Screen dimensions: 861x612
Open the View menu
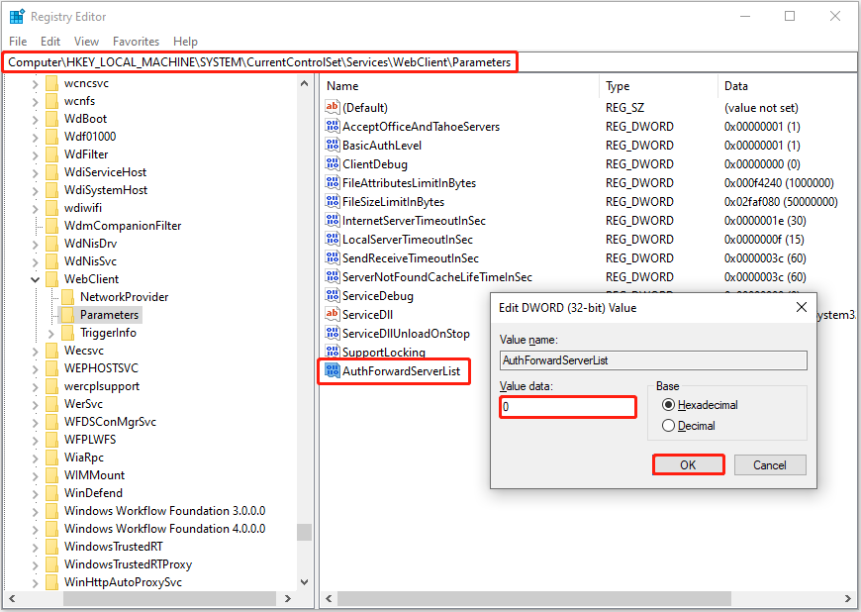point(86,41)
